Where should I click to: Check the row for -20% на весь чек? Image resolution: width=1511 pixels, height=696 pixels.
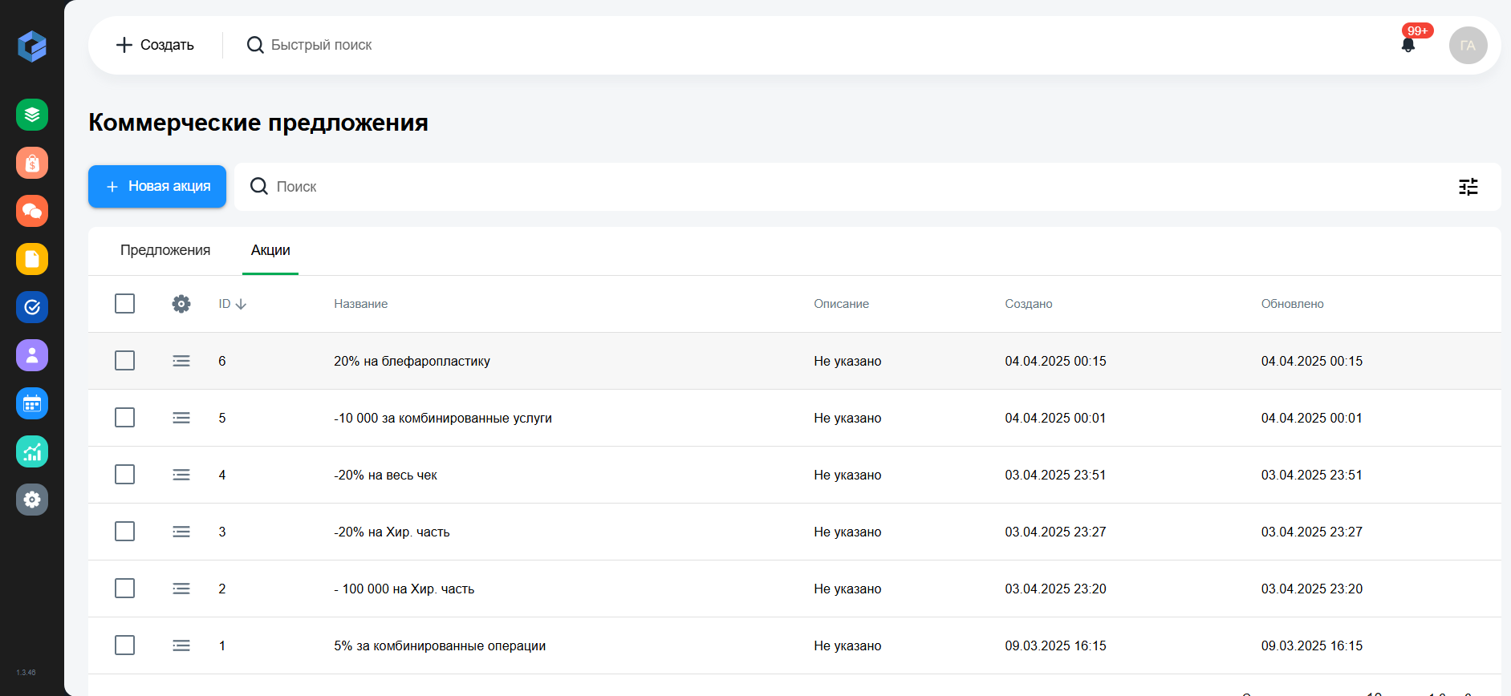click(x=124, y=475)
